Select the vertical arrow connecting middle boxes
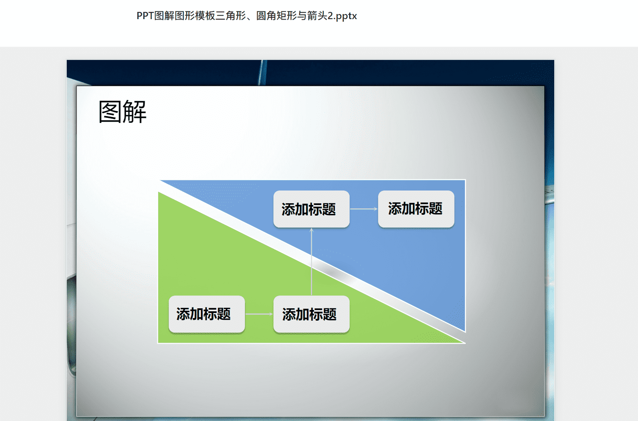 click(x=311, y=262)
